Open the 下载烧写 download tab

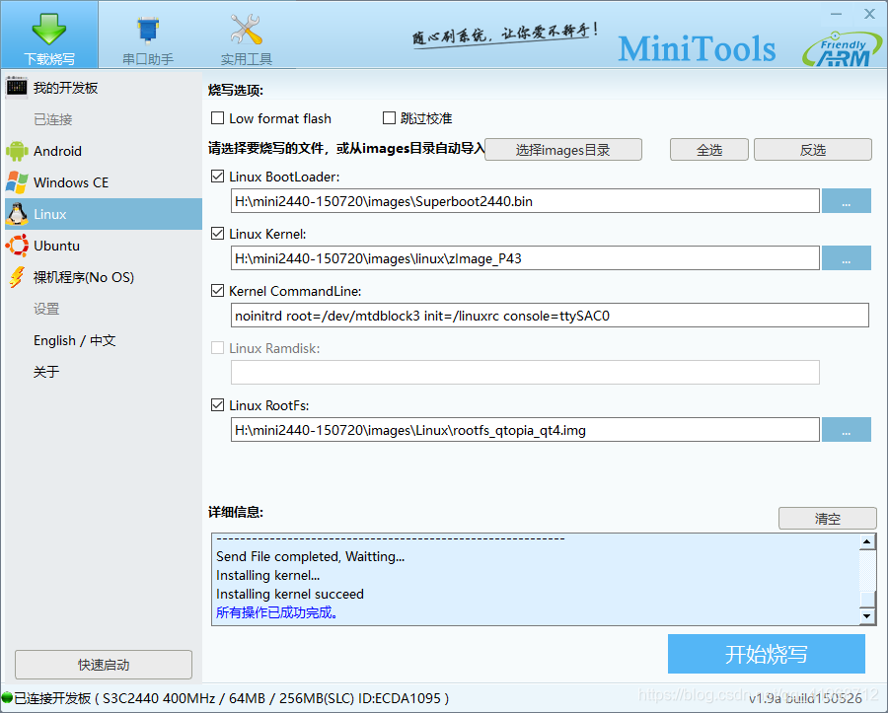pos(49,36)
